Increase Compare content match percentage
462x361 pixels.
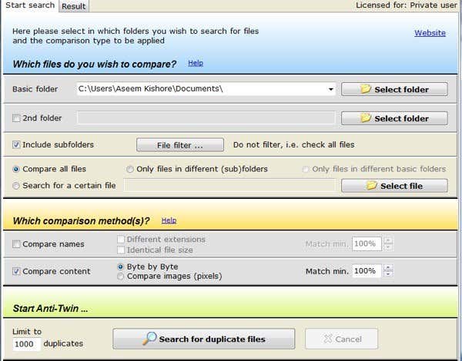click(x=388, y=267)
